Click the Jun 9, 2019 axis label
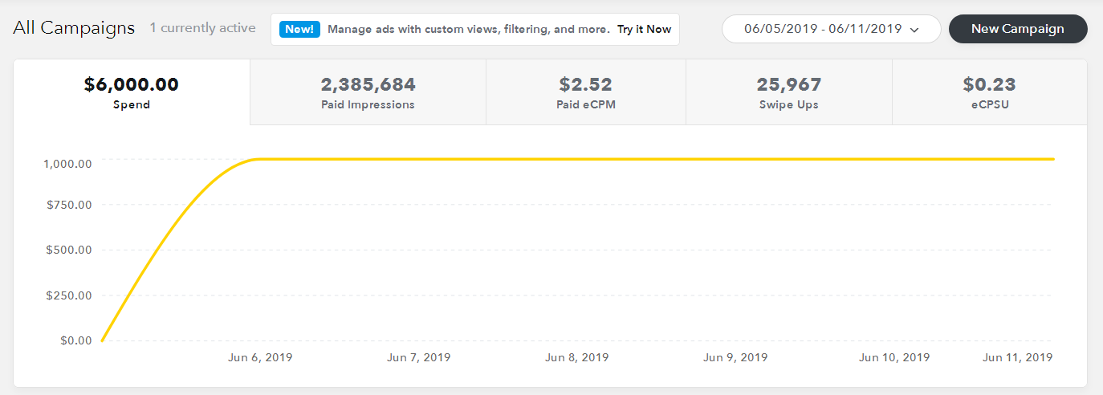1103x395 pixels. click(x=735, y=357)
